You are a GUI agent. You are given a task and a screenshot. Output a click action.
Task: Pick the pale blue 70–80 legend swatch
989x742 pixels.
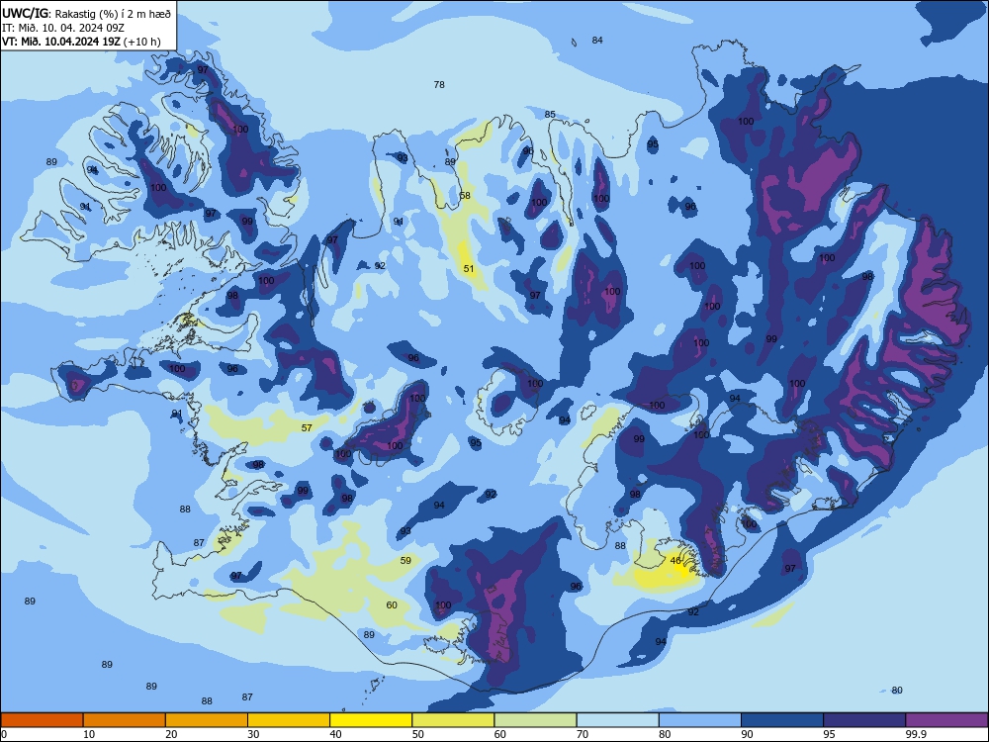(x=617, y=720)
